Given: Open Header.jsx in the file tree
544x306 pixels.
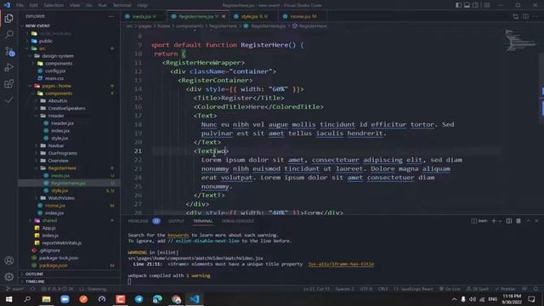Looking at the screenshot, I should 62,123.
